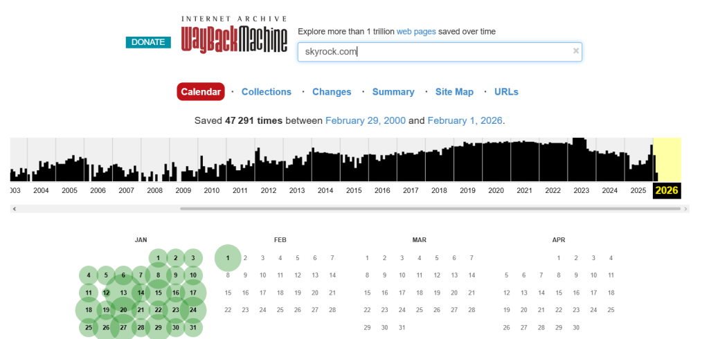The image size is (709, 339).
Task: Select year 2025 in the timeline
Action: (x=638, y=191)
